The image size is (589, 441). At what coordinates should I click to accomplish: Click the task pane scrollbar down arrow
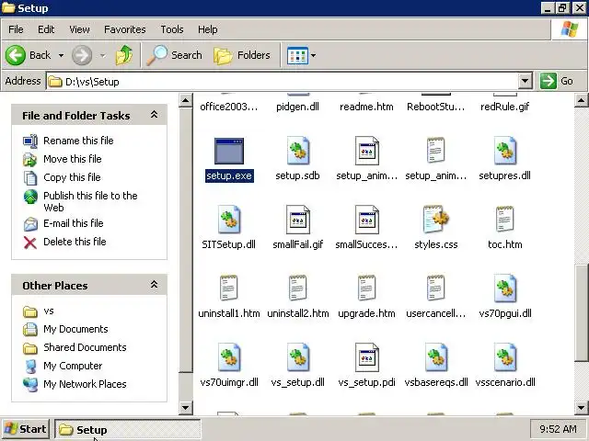pos(186,407)
